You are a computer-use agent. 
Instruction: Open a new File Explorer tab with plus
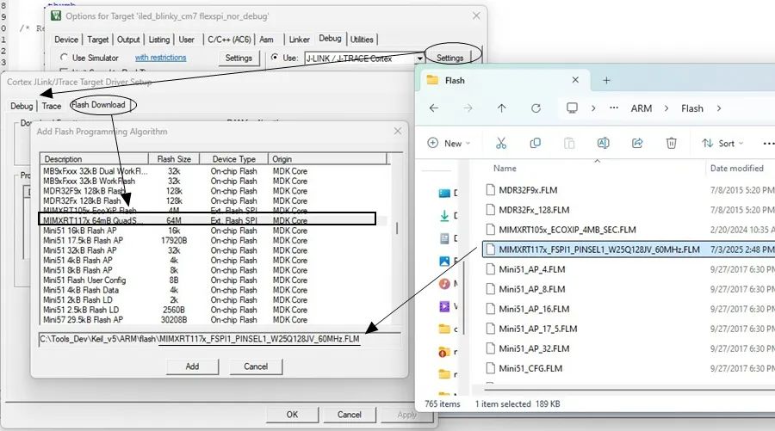(606, 81)
